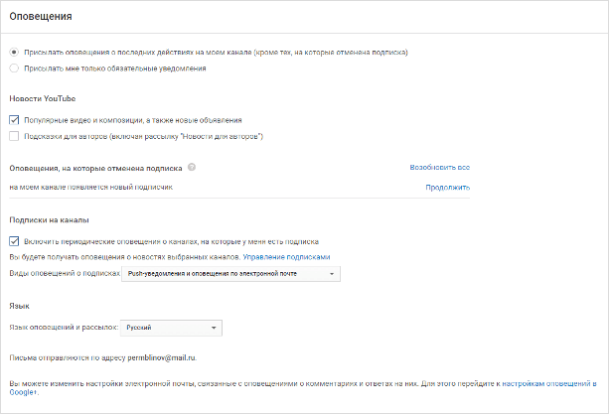Click the new subscriber notification row text

[x=91, y=187]
